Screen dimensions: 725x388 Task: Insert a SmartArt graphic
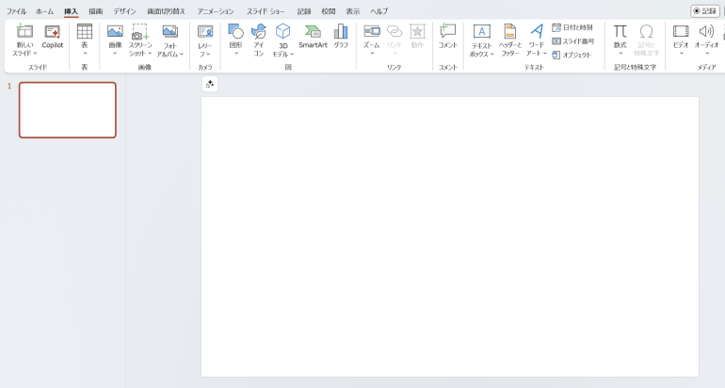point(313,37)
